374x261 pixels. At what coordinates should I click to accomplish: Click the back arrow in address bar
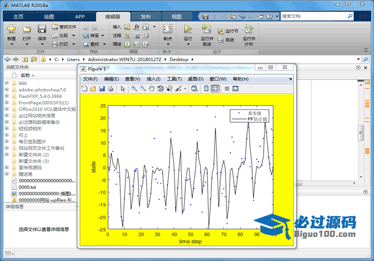pyautogui.click(x=7, y=59)
